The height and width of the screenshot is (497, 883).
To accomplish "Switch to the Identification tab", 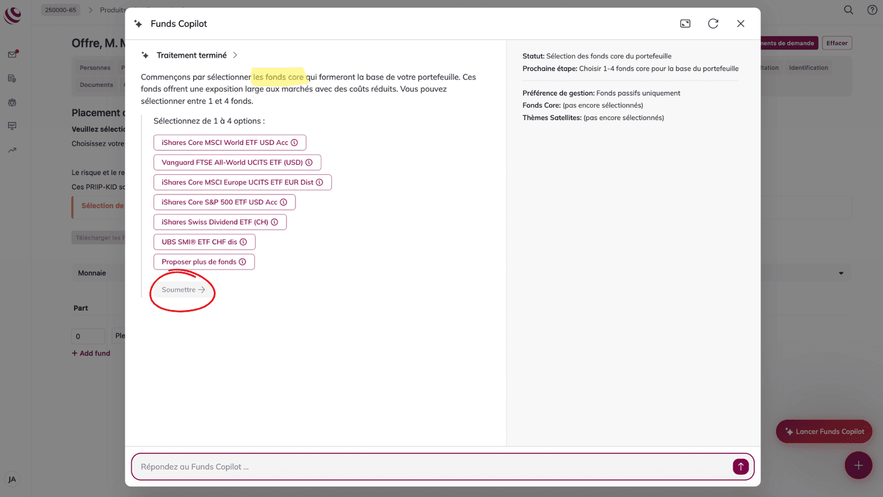I will 808,68.
